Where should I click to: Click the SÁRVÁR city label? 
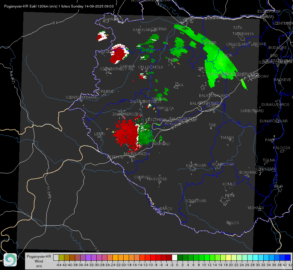(127, 67)
